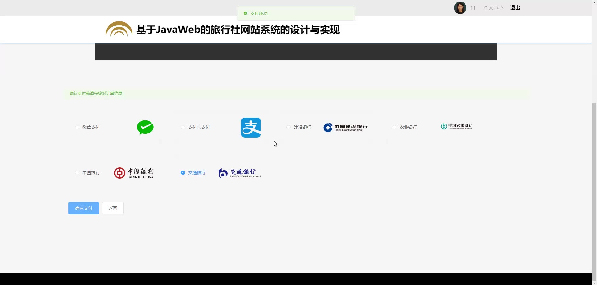597x285 pixels.
Task: Click the 微信支付 label text
Action: (91, 127)
